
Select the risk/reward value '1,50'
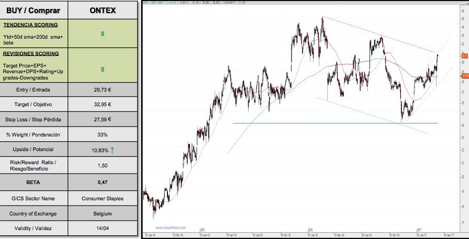(103, 165)
